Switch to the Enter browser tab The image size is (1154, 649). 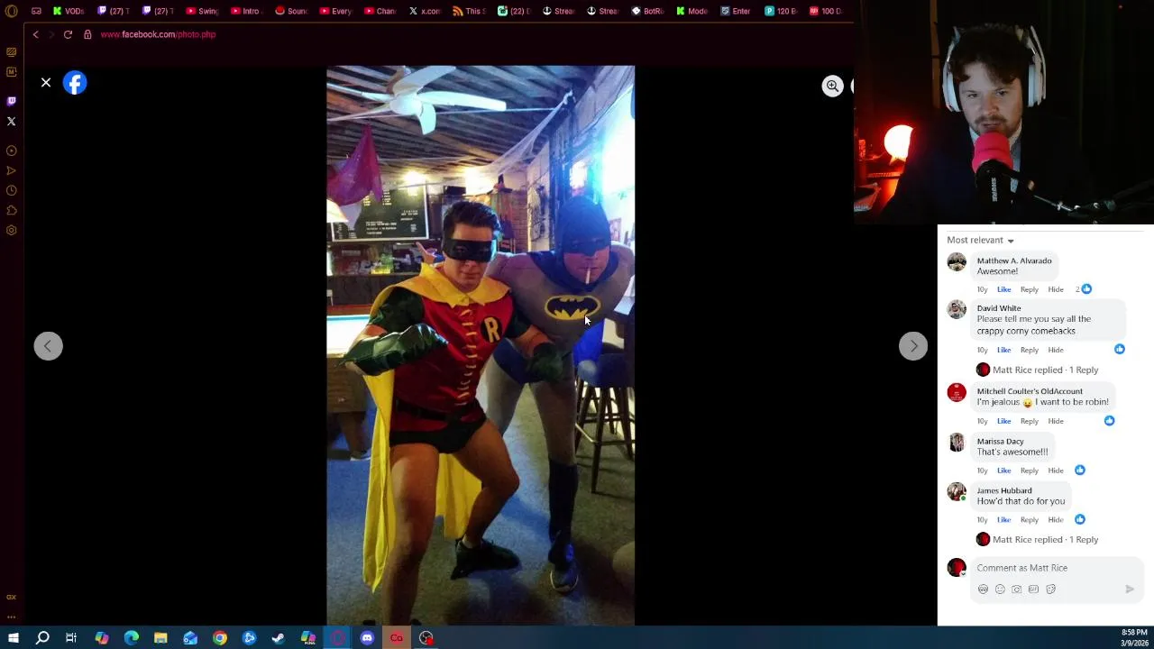pos(735,11)
